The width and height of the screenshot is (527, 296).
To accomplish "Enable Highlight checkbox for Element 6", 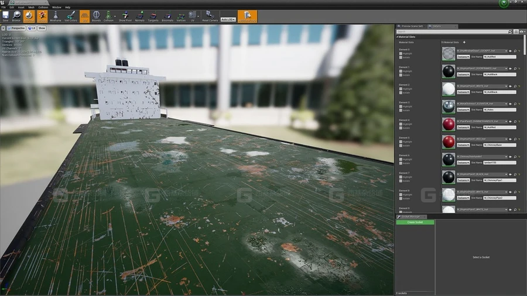I will tap(401, 159).
